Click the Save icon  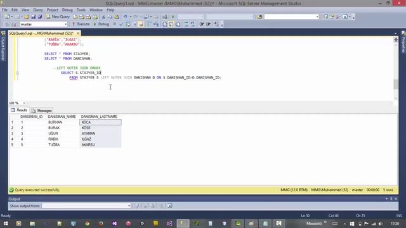[33, 17]
